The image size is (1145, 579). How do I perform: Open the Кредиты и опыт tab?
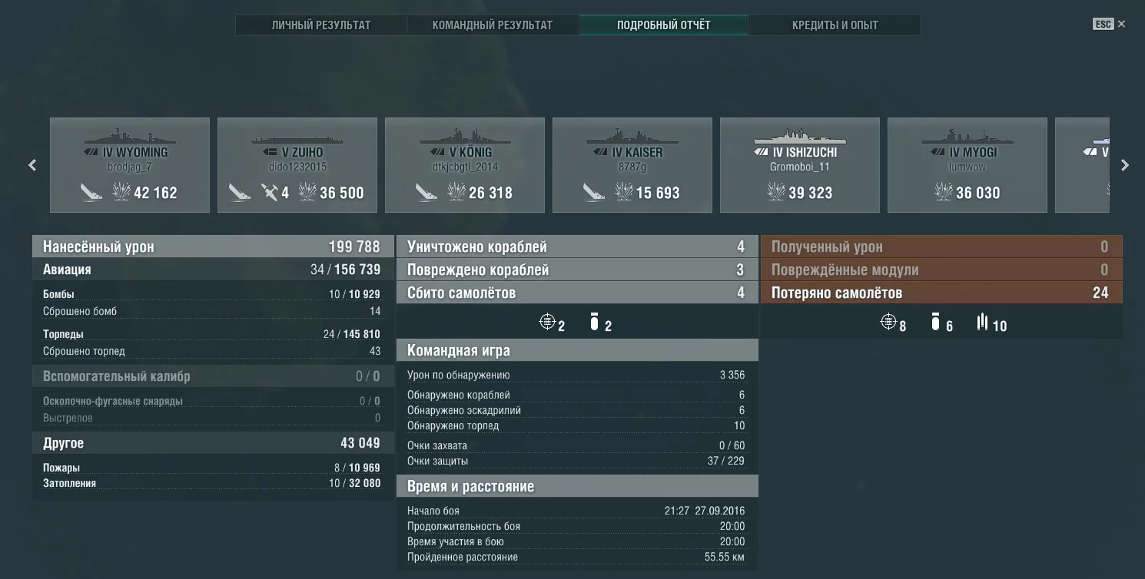[835, 25]
